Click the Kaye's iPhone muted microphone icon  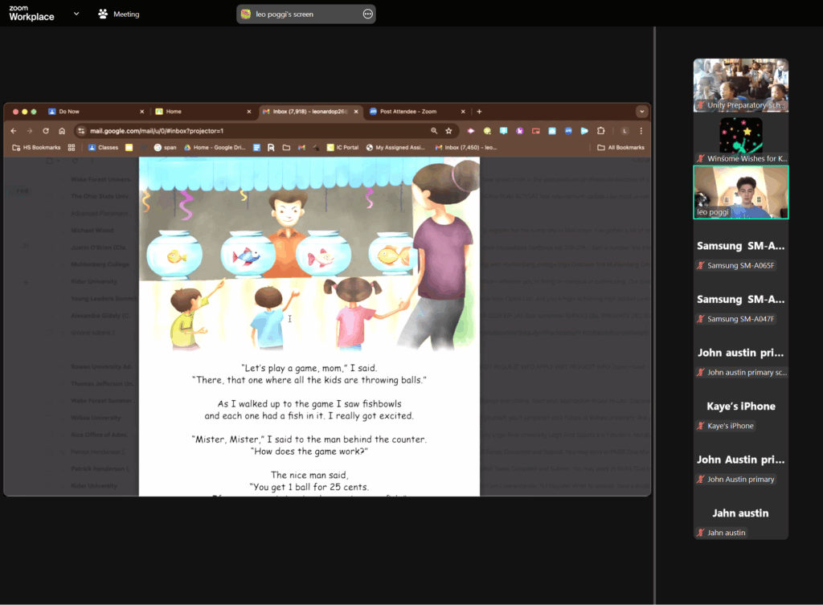click(x=701, y=426)
